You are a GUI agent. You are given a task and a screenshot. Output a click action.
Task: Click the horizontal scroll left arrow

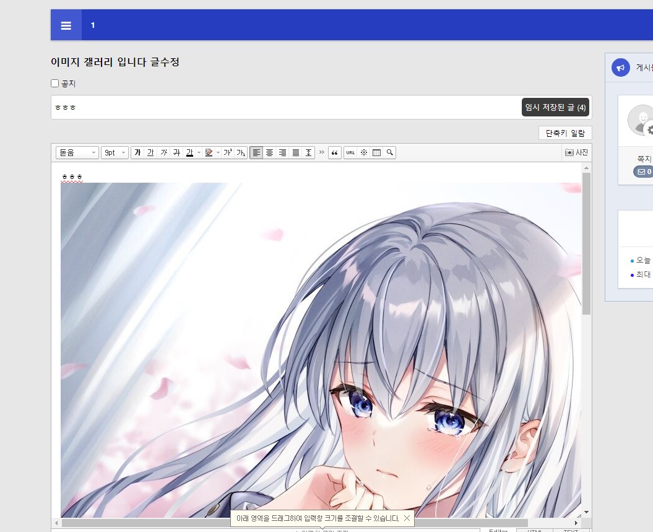[56, 523]
